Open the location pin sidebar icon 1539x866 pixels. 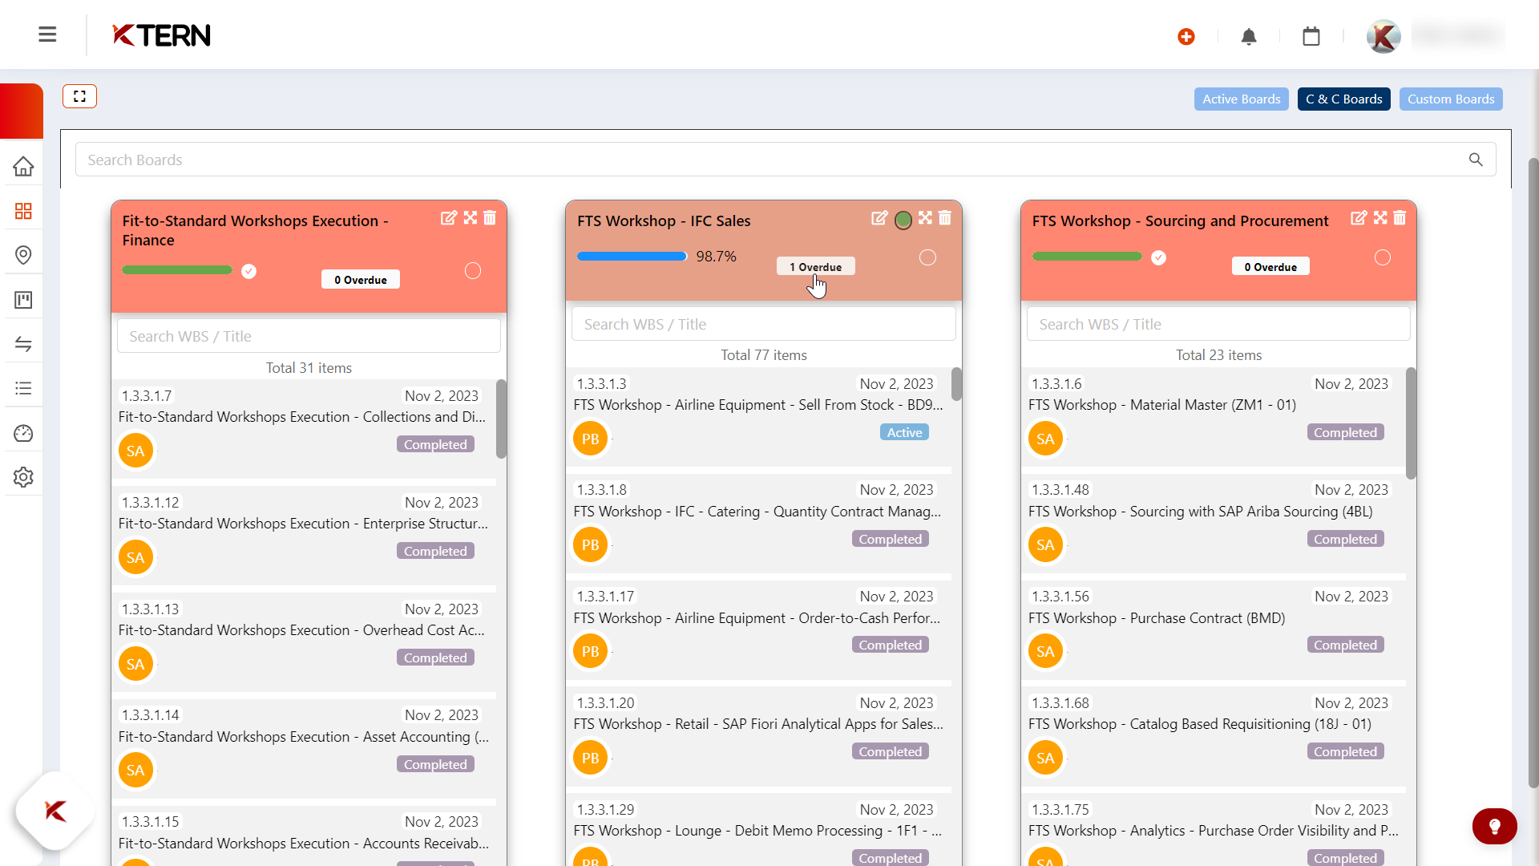coord(23,255)
